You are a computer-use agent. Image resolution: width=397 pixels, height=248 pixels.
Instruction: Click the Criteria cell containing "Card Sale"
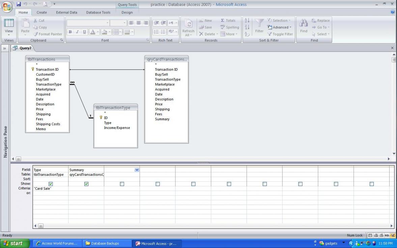51,188
